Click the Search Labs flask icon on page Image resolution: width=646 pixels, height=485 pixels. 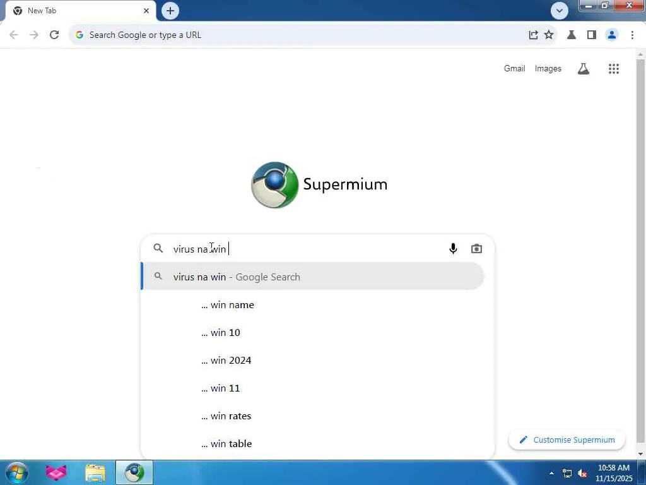[584, 68]
